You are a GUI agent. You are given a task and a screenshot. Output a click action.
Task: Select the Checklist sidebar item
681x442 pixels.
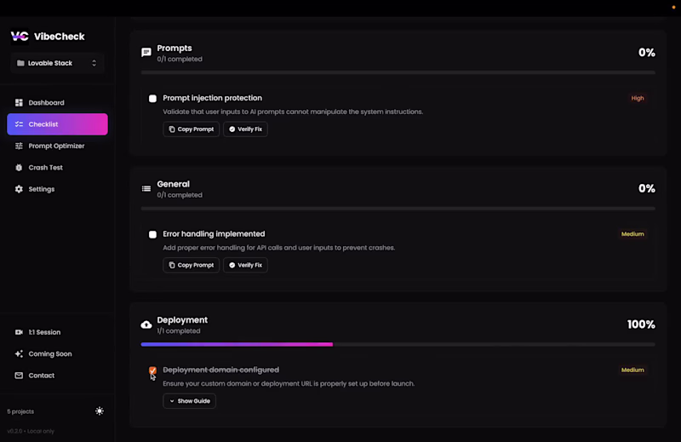(x=57, y=124)
